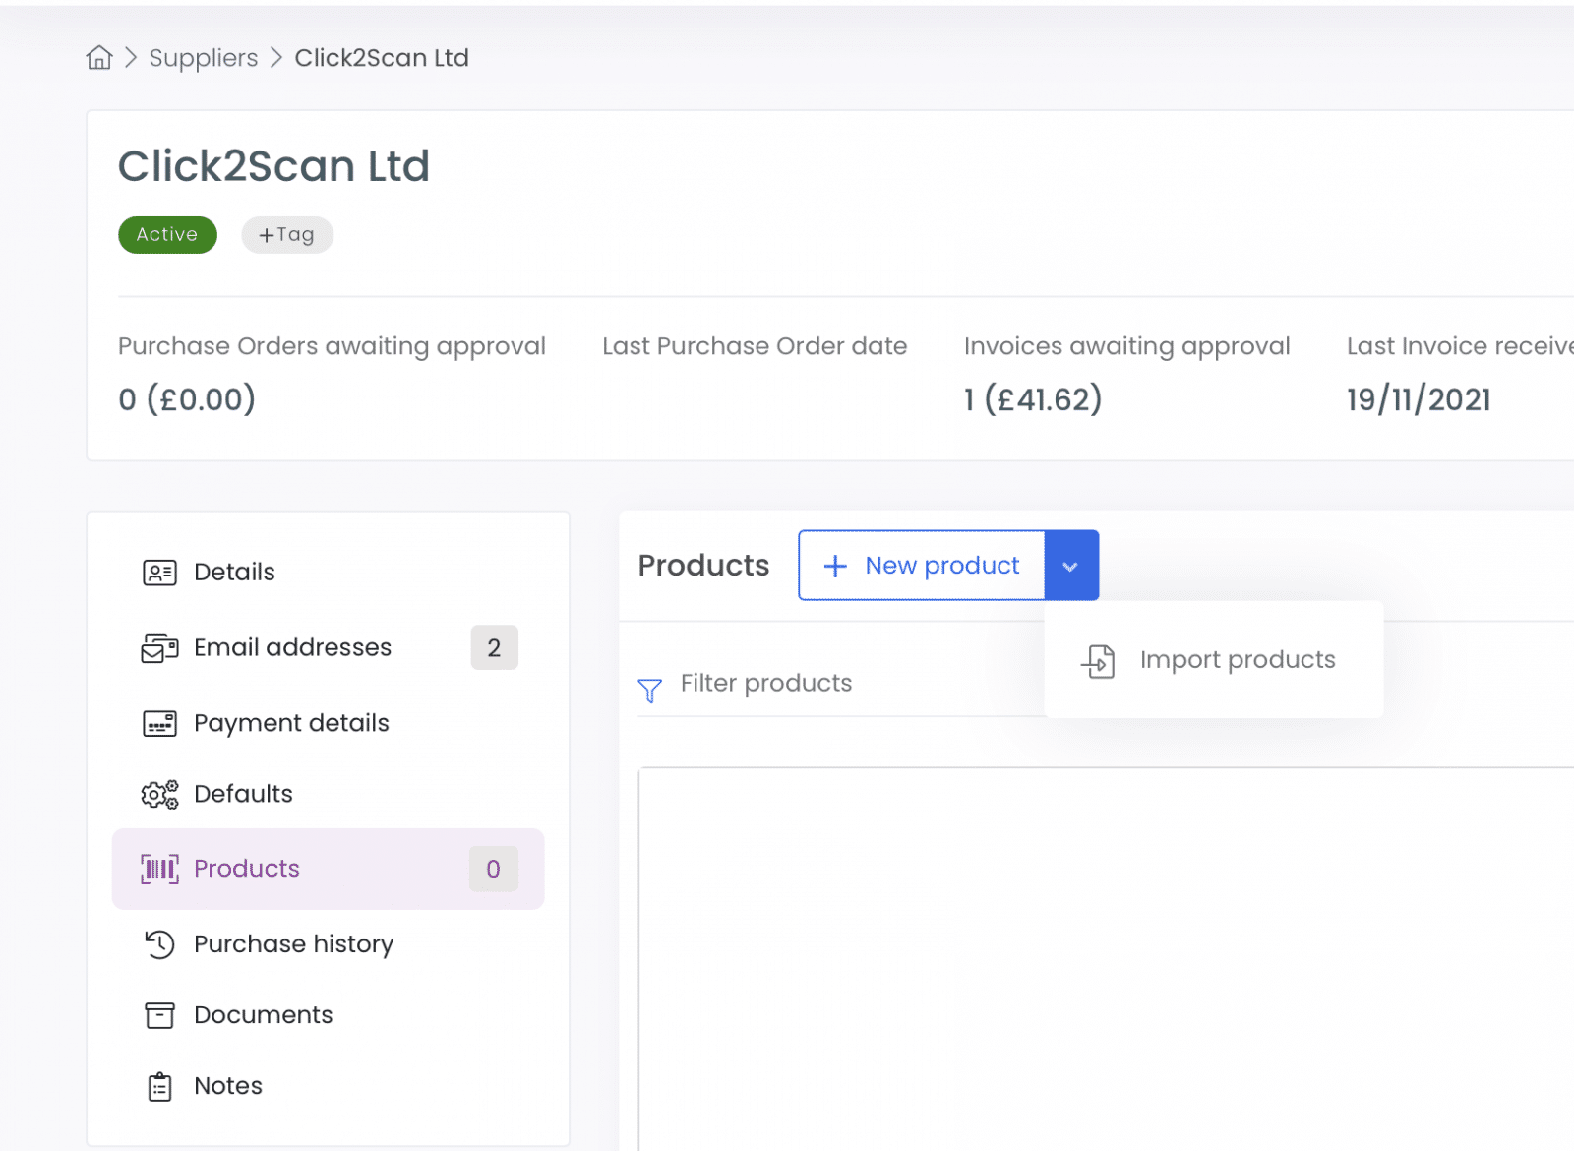Click the filter funnel icon
This screenshot has height=1151, width=1574.
(649, 691)
